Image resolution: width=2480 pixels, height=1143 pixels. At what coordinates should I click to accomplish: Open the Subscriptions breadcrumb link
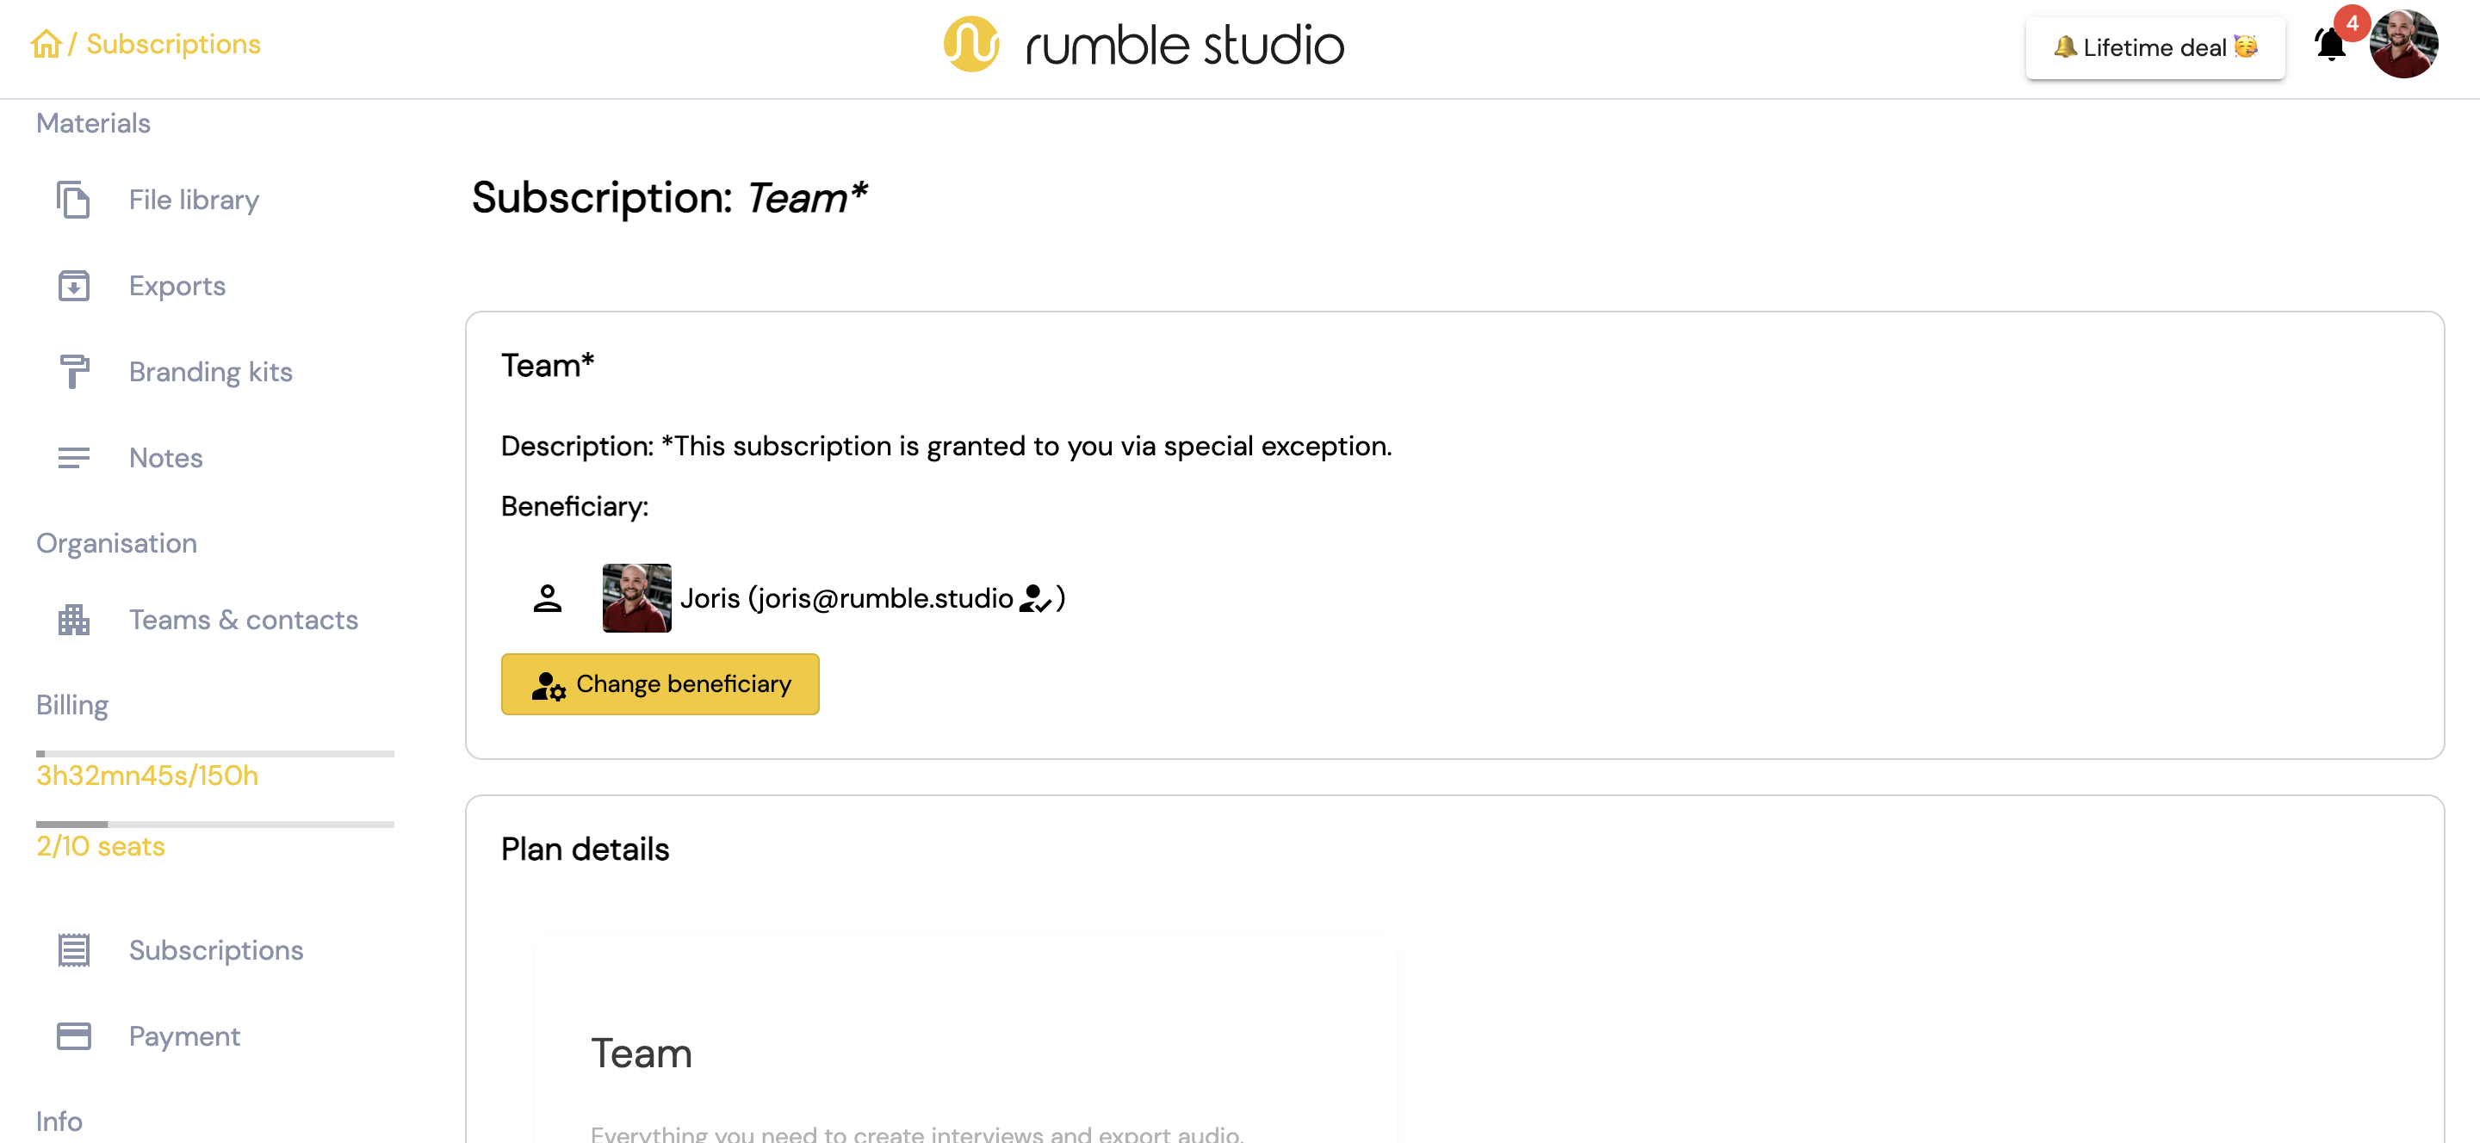(173, 44)
